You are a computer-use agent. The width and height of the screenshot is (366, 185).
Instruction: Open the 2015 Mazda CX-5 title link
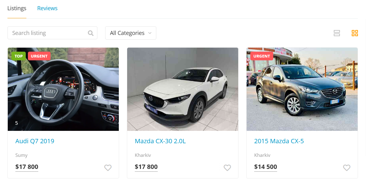(x=279, y=141)
